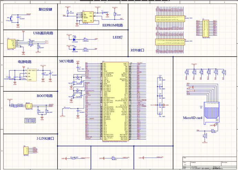The image size is (238, 170).
Task: Click the MCU电路 section title
Action: coord(66,61)
